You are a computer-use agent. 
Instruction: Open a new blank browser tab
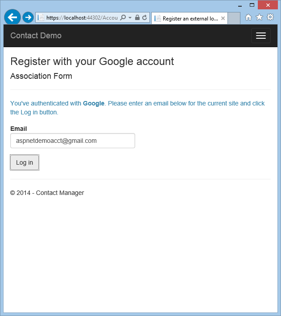pos(234,19)
